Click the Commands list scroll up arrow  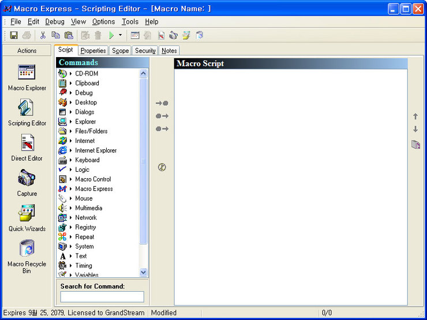[x=143, y=73]
